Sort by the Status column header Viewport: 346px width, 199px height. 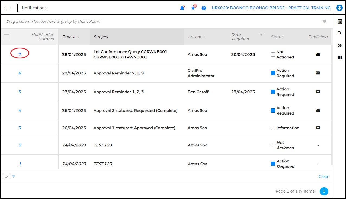coord(277,37)
